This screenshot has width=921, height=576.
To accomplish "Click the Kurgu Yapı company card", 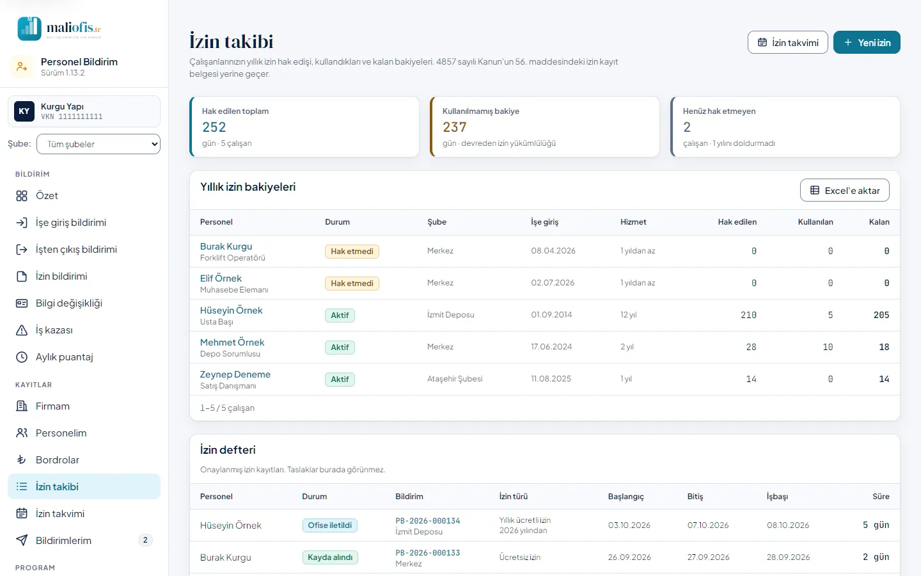I will (84, 111).
